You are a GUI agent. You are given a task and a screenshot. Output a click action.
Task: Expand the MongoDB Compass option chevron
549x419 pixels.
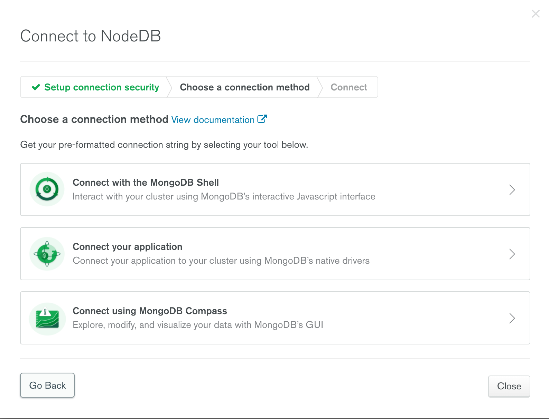[512, 318]
